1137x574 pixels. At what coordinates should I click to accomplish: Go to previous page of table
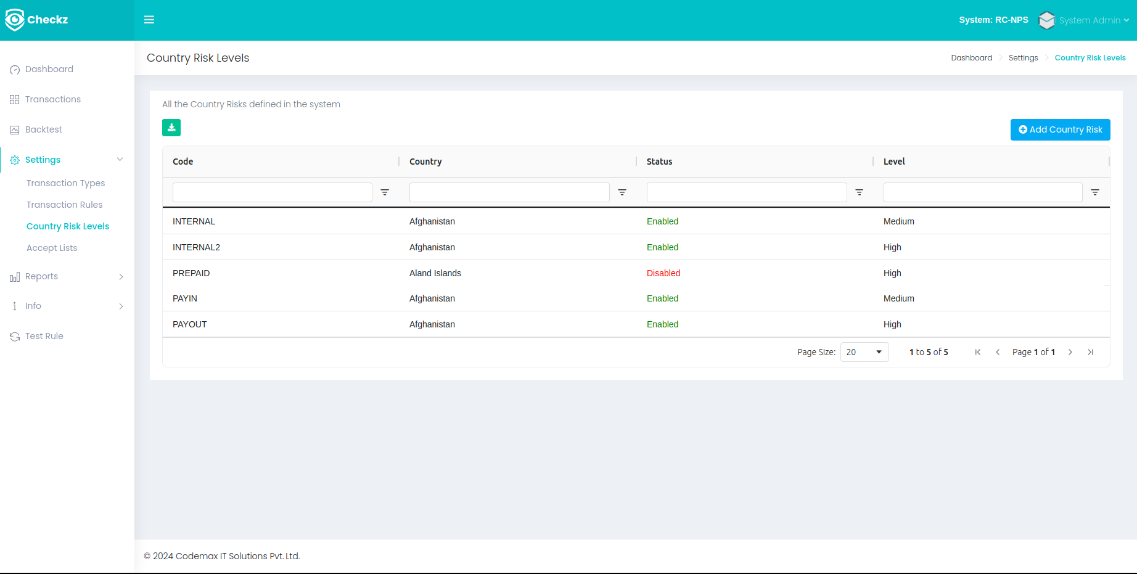click(998, 352)
